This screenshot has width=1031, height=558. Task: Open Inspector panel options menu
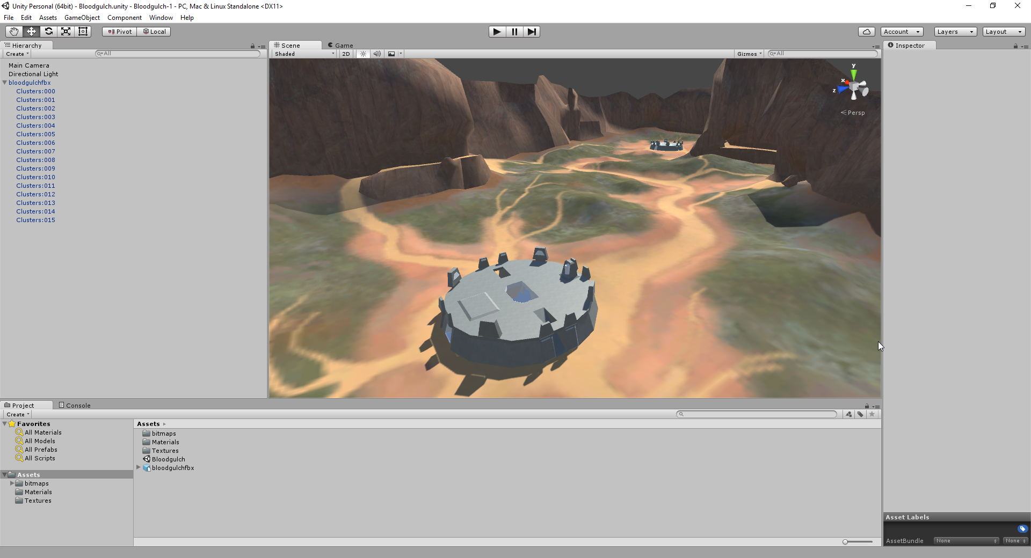pos(1025,47)
